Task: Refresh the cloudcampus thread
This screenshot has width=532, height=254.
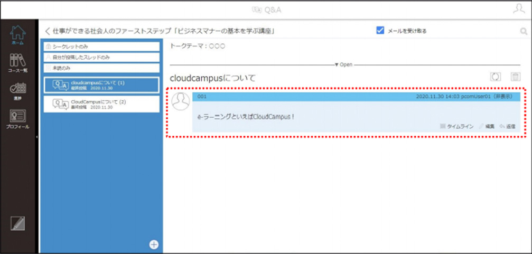Action: click(x=496, y=77)
